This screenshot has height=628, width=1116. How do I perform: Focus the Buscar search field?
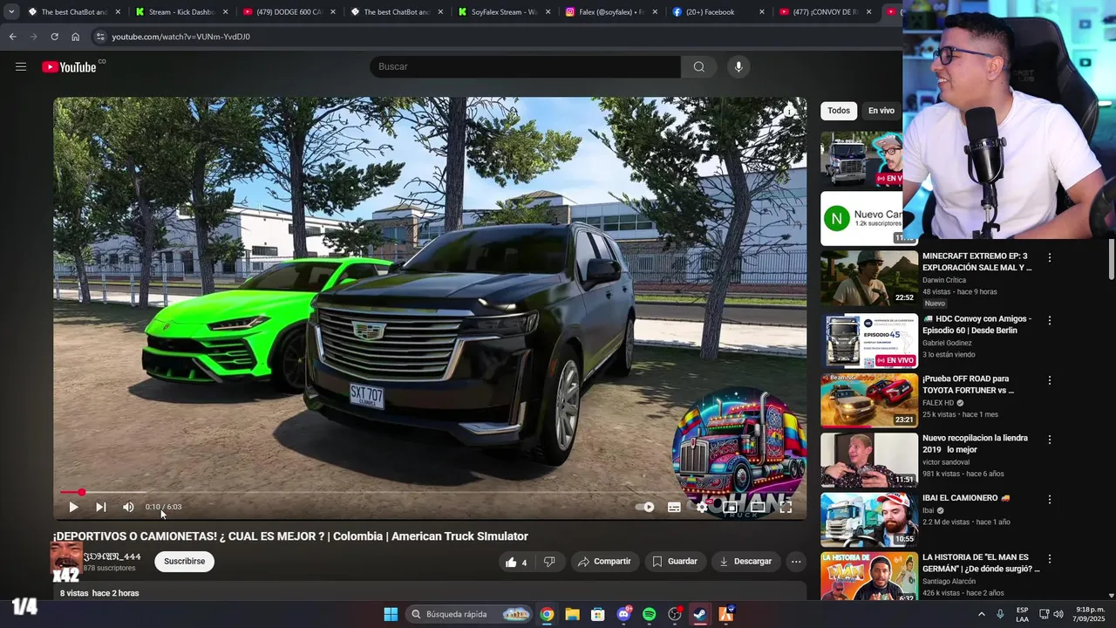click(x=525, y=66)
